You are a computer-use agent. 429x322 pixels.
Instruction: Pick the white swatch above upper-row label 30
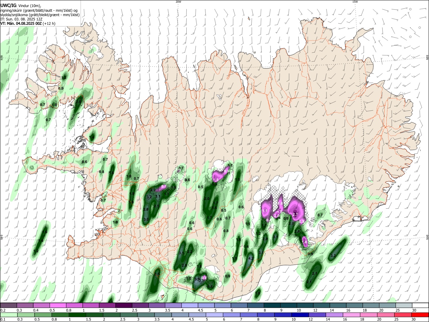(x=420, y=306)
